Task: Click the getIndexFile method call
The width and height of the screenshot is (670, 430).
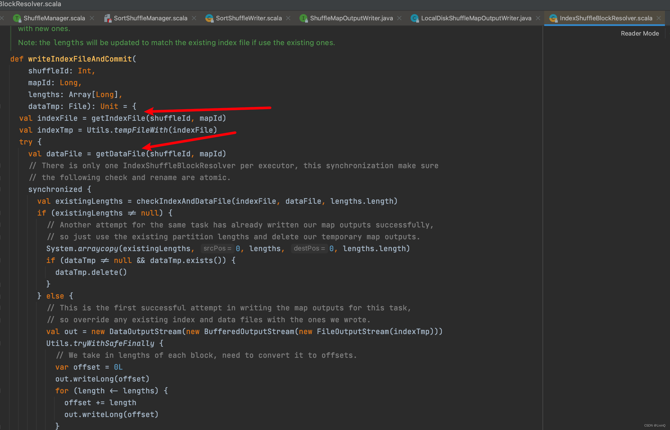Action: tap(118, 118)
